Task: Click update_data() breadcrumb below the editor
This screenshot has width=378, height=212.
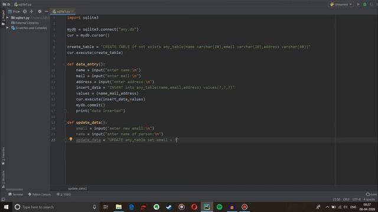Action: pos(77,188)
